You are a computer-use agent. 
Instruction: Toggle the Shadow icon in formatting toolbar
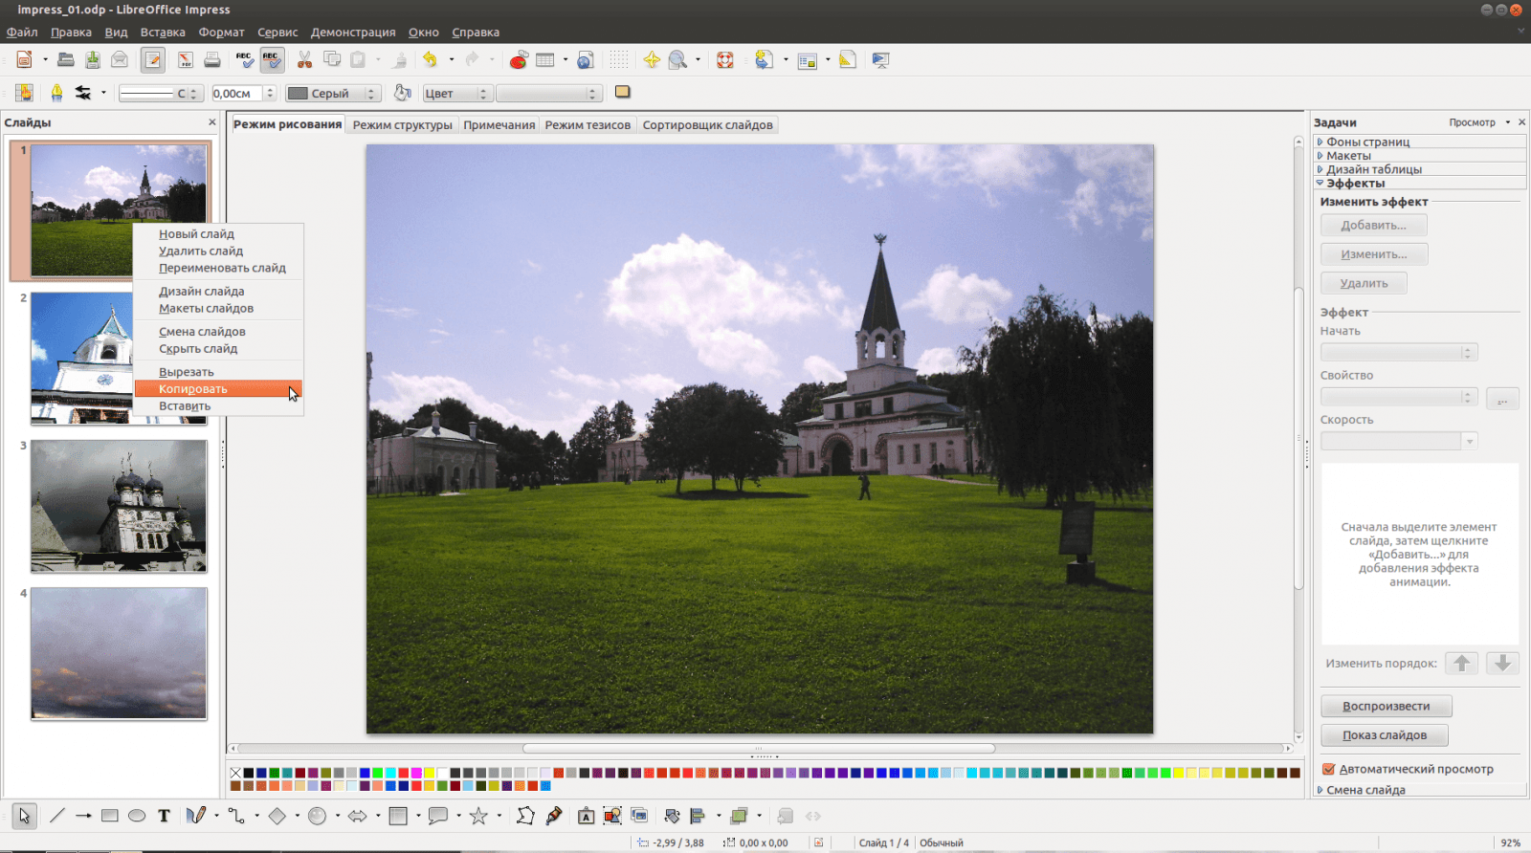[x=623, y=93]
